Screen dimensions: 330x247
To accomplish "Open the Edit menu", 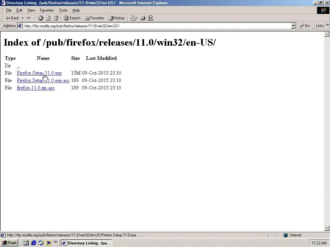I will coord(19,10).
